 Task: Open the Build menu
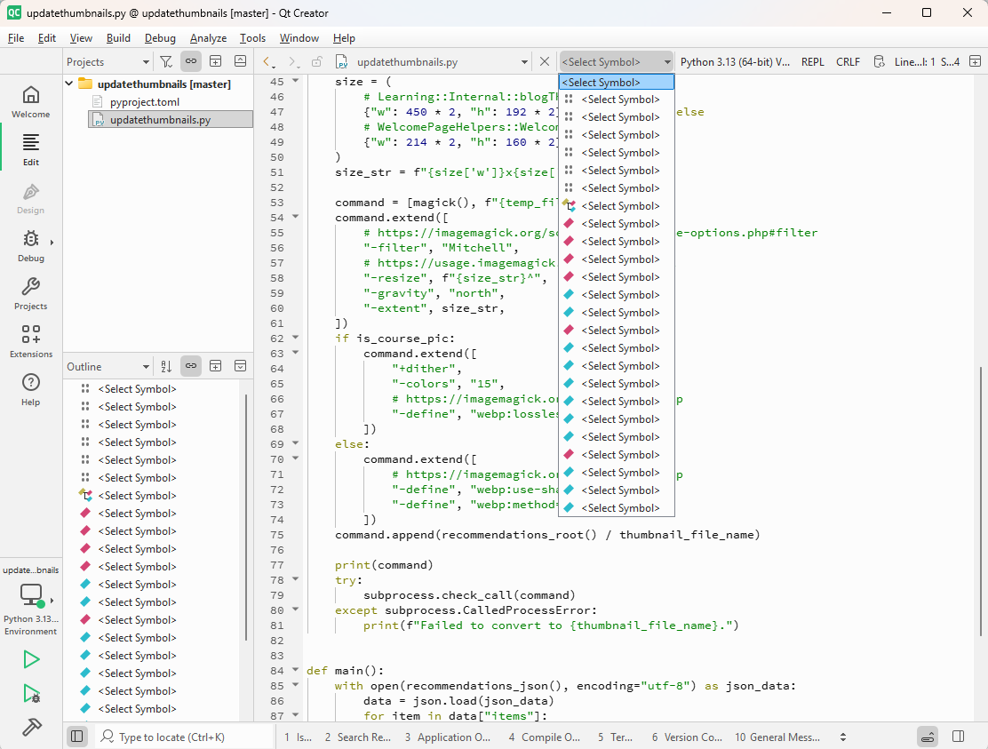tap(118, 38)
